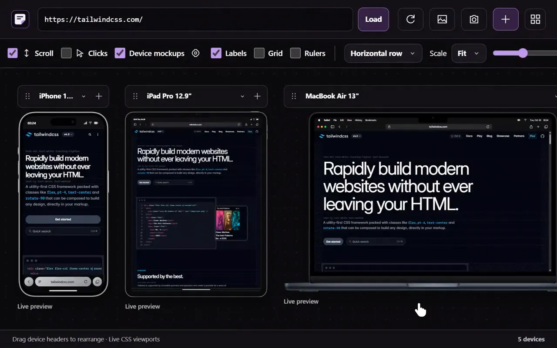Click Get started in iPhone preview

click(x=63, y=219)
